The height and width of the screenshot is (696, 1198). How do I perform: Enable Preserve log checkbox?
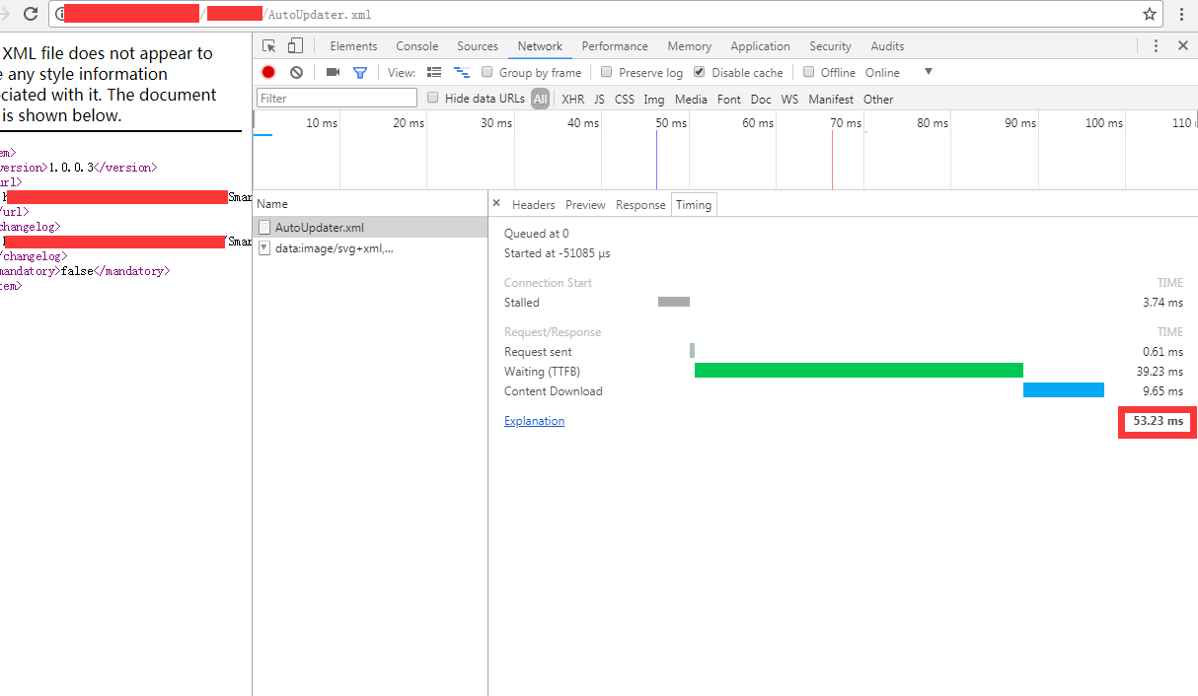607,72
